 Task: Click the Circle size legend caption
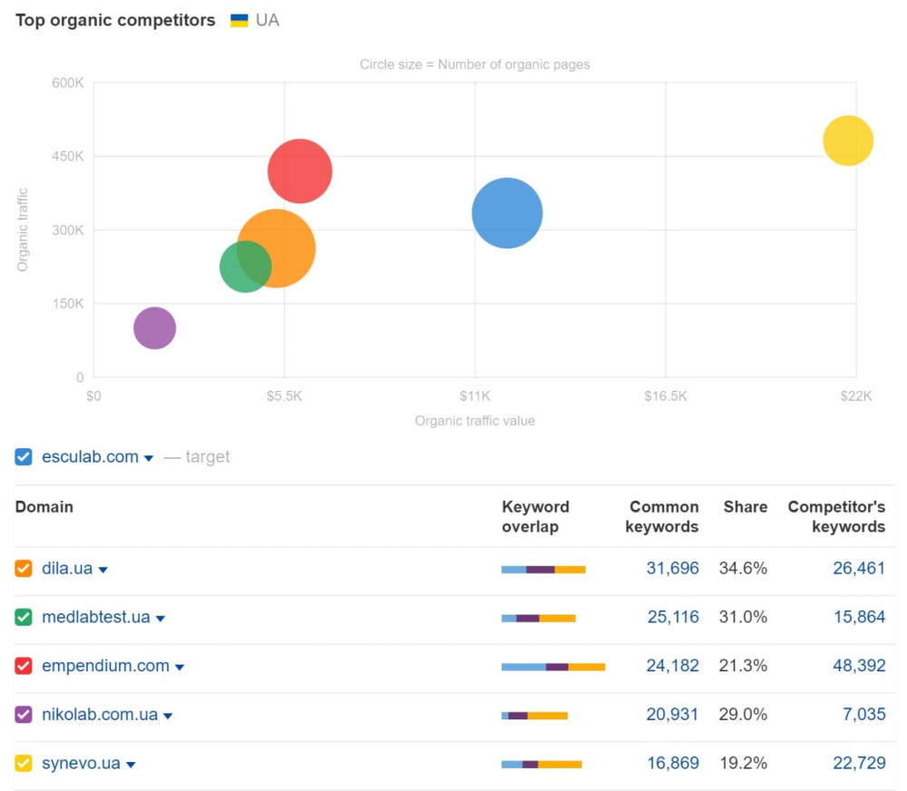[475, 64]
